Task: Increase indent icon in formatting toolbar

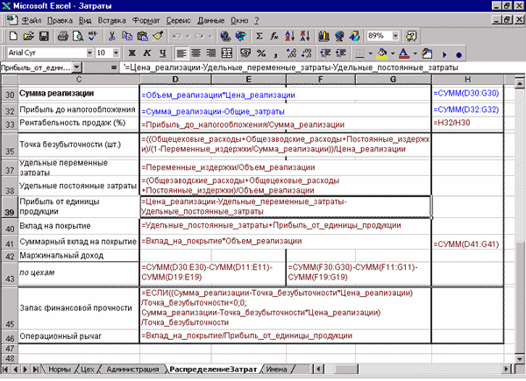Action: (x=340, y=53)
